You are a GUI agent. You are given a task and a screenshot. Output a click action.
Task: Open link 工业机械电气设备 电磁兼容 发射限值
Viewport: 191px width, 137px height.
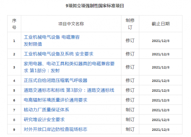(52, 40)
